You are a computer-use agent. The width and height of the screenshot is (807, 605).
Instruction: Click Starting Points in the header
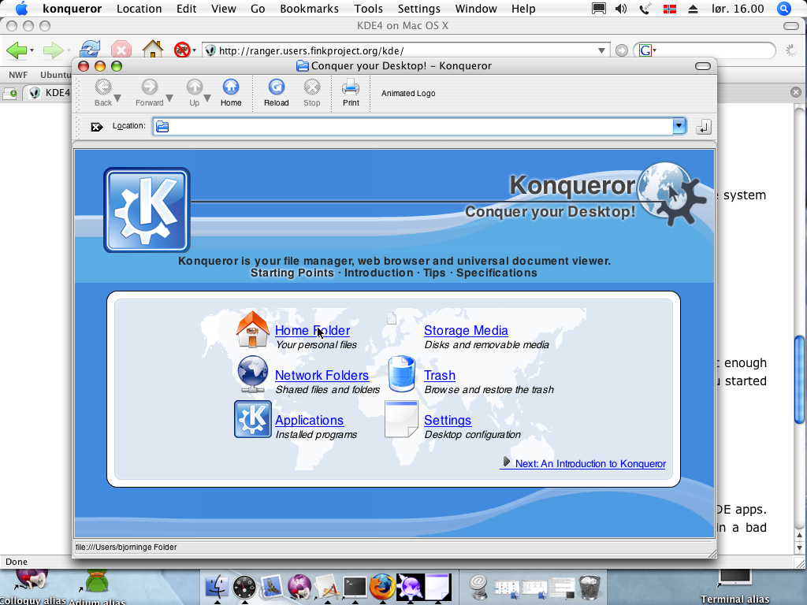(292, 273)
